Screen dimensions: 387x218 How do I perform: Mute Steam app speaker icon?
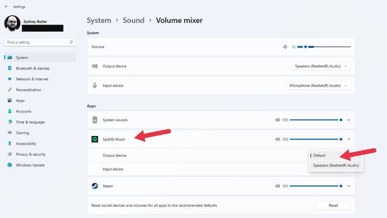tap(277, 186)
